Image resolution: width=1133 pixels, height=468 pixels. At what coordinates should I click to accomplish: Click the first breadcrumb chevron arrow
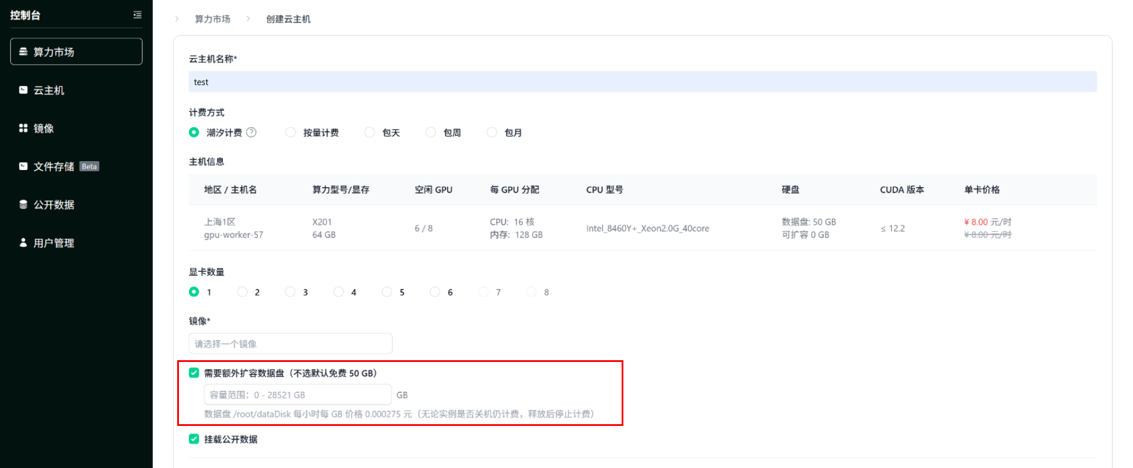pyautogui.click(x=177, y=19)
